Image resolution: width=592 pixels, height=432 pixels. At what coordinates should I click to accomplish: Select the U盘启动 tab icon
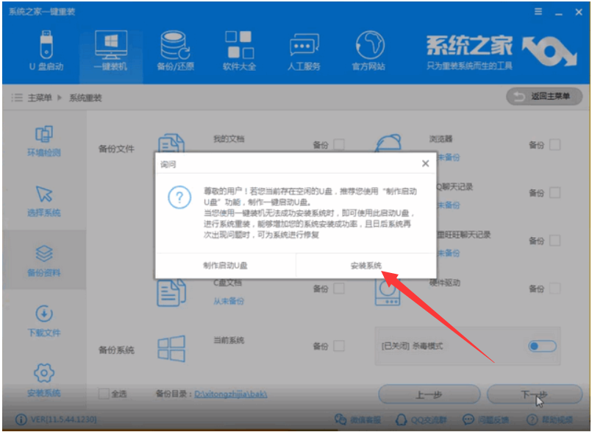(46, 46)
